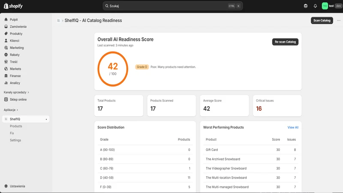Open the dev account label
Screen dimensions: 343x193
coord(338,6)
